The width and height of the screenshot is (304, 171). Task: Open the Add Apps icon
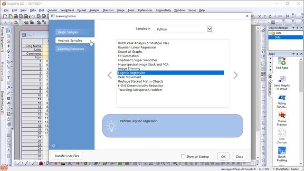(282, 63)
